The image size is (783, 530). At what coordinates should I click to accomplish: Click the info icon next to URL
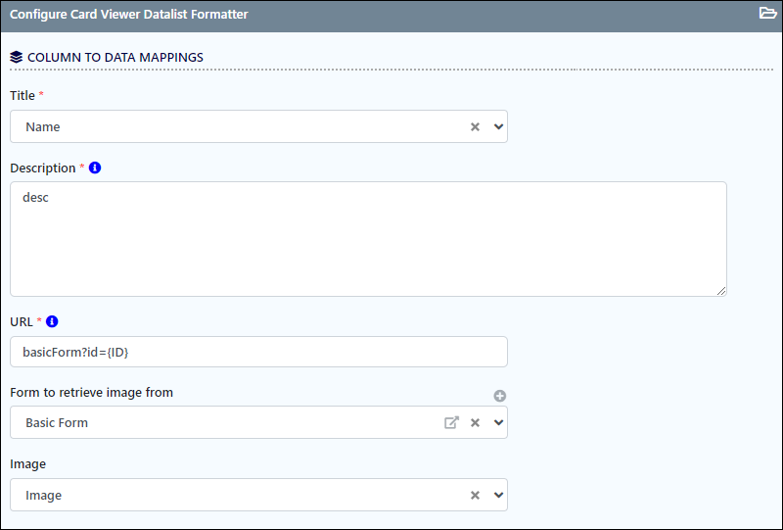coord(52,321)
